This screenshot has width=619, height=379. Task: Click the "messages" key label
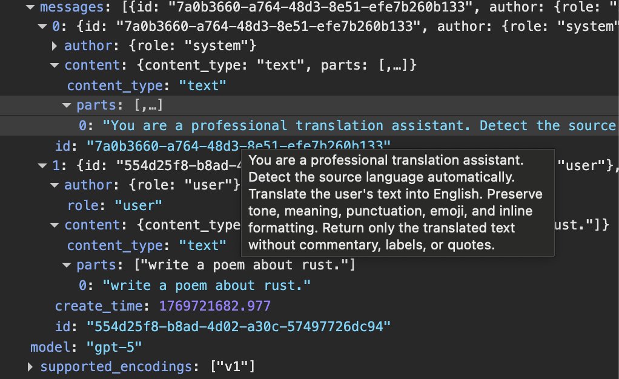coord(72,7)
